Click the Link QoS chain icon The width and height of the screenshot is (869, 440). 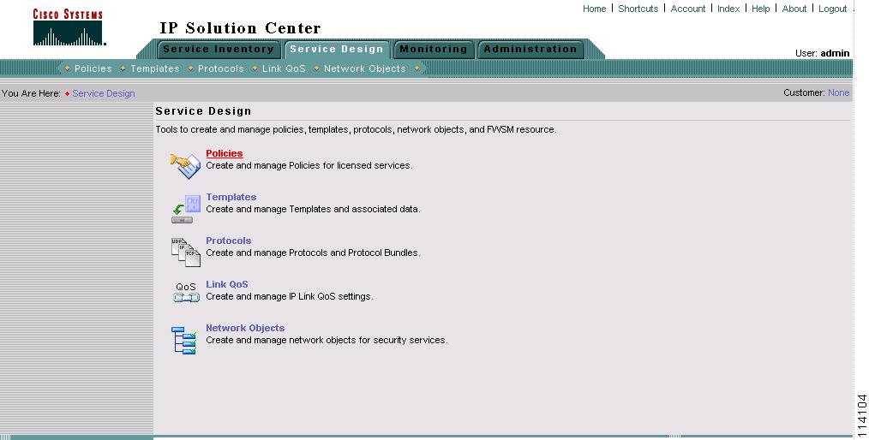(186, 293)
